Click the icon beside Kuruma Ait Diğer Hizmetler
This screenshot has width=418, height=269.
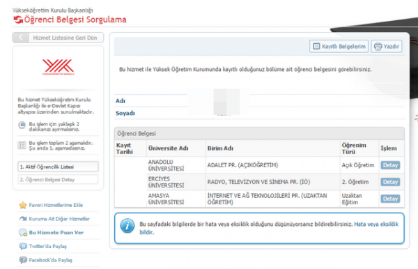tap(23, 219)
